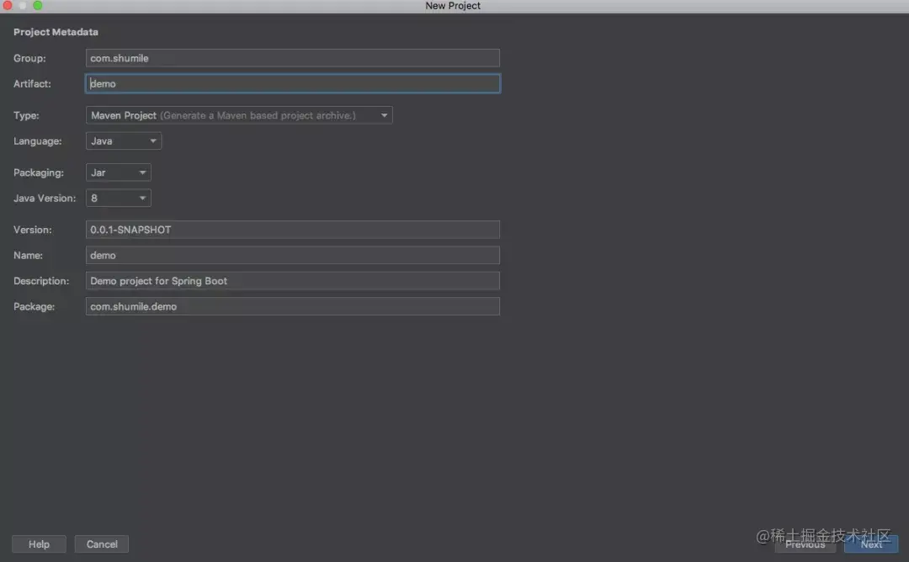
Task: Click the Artifact label
Action: coord(33,83)
